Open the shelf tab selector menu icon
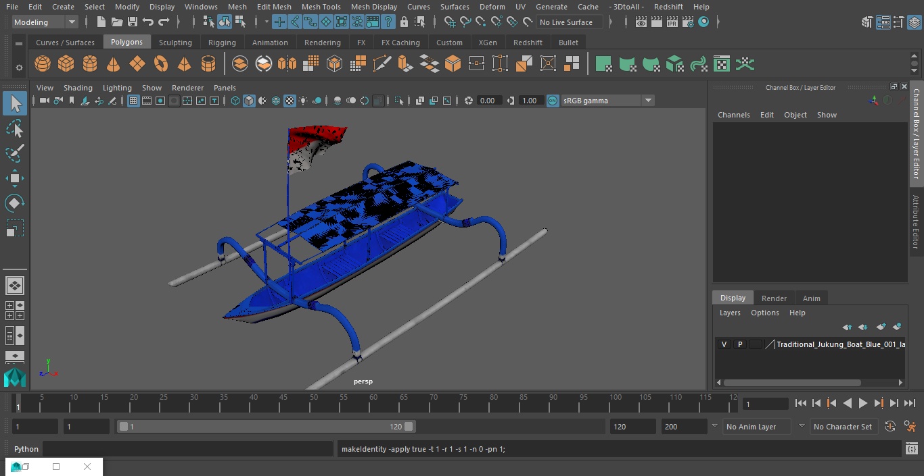 click(19, 43)
